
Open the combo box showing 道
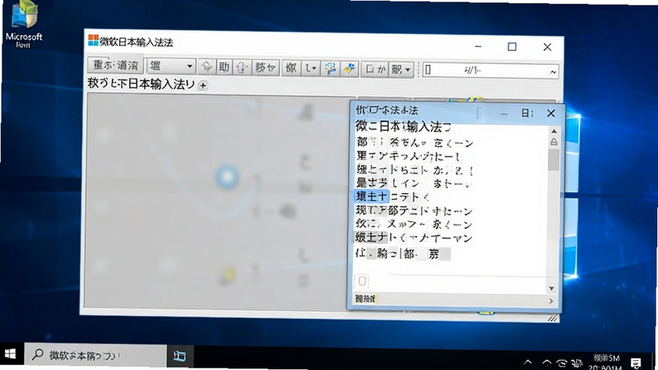171,66
